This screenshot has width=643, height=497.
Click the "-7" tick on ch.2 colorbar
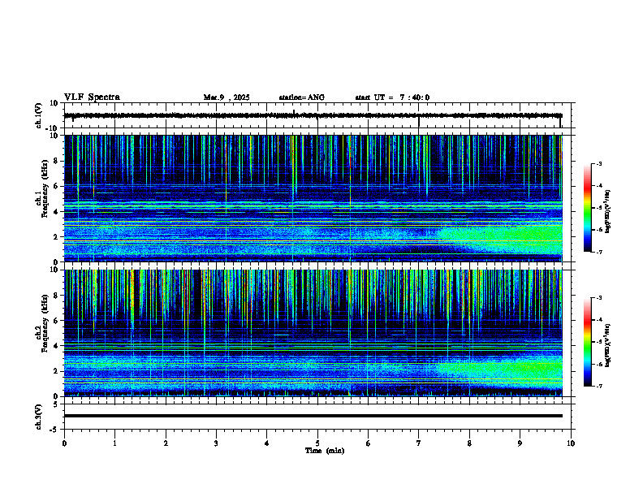[x=598, y=387]
